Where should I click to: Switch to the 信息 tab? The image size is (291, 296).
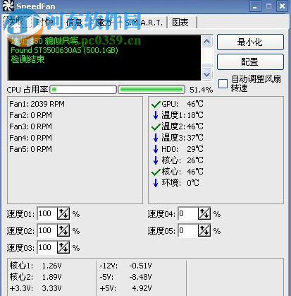pyautogui.click(x=74, y=23)
